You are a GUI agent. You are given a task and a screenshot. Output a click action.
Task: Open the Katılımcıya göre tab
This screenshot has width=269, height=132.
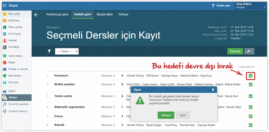[x=58, y=14]
